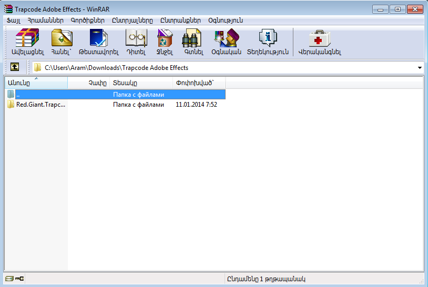The height and width of the screenshot is (287, 428).
Task: Go up one folder level button
Action: pos(15,67)
